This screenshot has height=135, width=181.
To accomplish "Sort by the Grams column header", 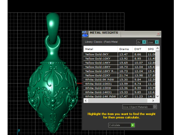I will click(x=125, y=49).
